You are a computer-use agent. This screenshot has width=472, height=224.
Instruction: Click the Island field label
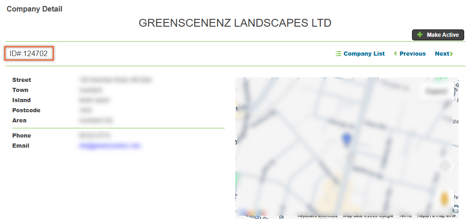(x=21, y=100)
